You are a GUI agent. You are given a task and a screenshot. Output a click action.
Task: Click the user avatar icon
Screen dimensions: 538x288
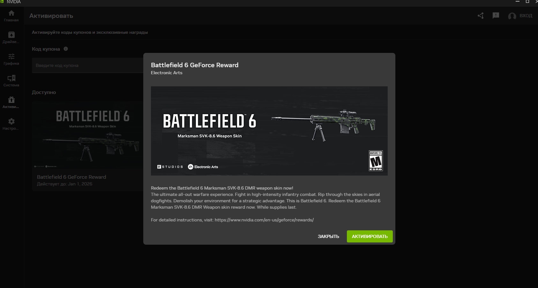coord(512,16)
